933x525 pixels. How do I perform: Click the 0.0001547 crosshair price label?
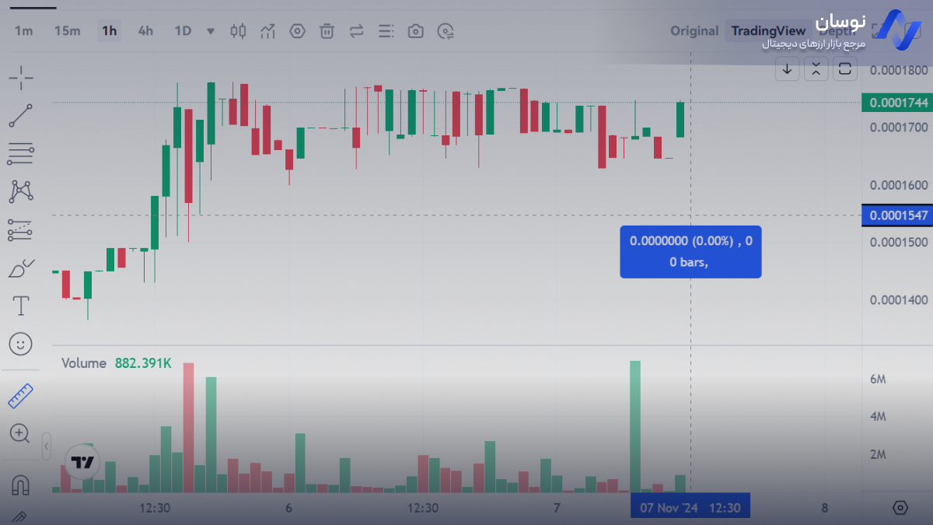click(898, 215)
